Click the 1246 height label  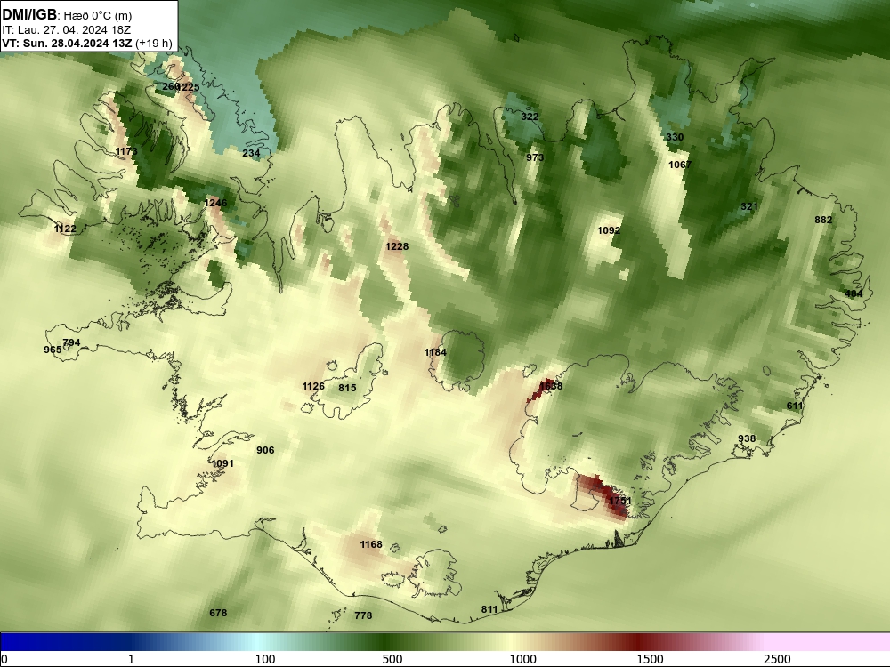[x=215, y=203]
